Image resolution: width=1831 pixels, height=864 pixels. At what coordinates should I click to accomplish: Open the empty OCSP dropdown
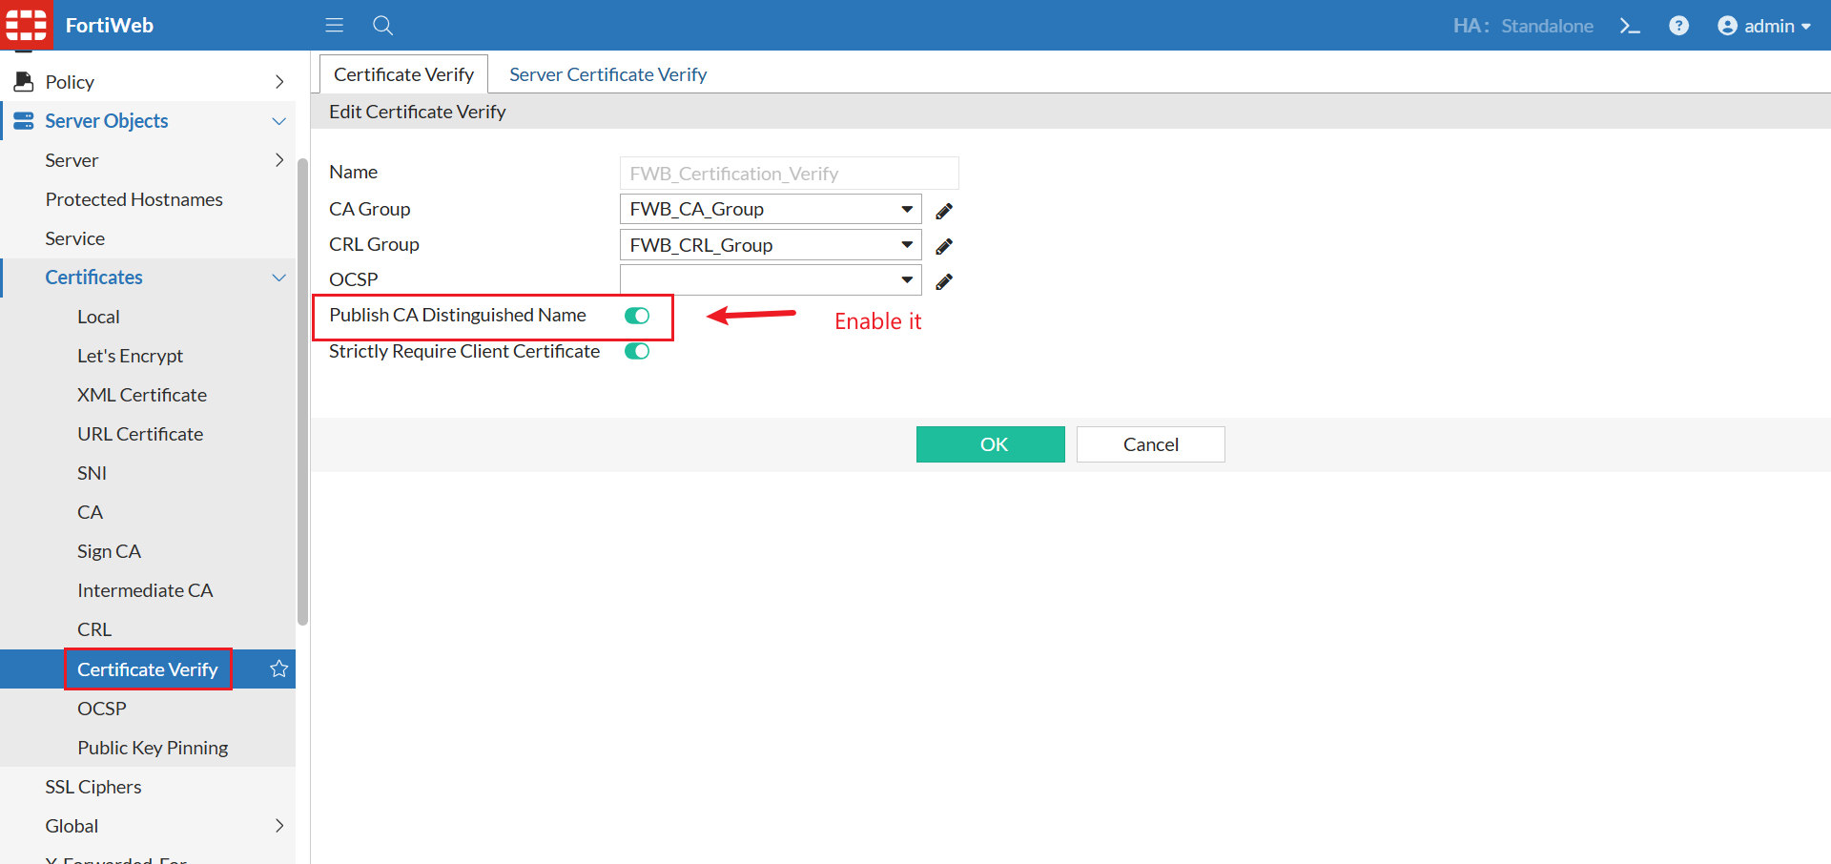[x=771, y=279]
